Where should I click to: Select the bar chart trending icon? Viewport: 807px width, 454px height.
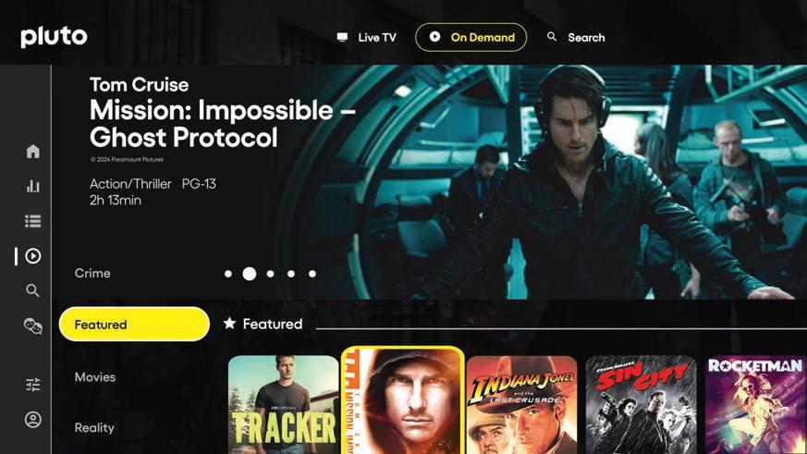[33, 186]
